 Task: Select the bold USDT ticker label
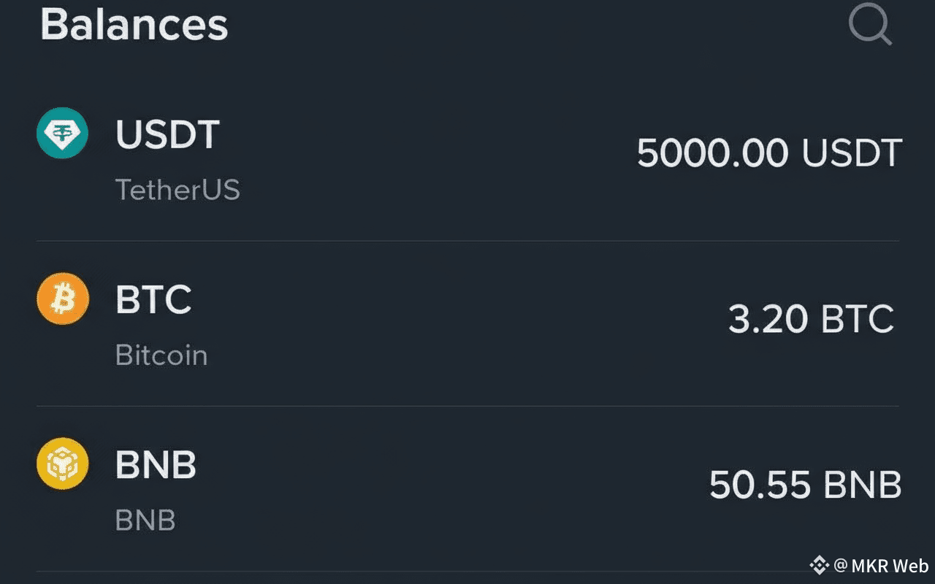coord(167,134)
